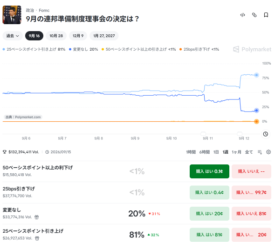Open the chart settings gear

268,152
